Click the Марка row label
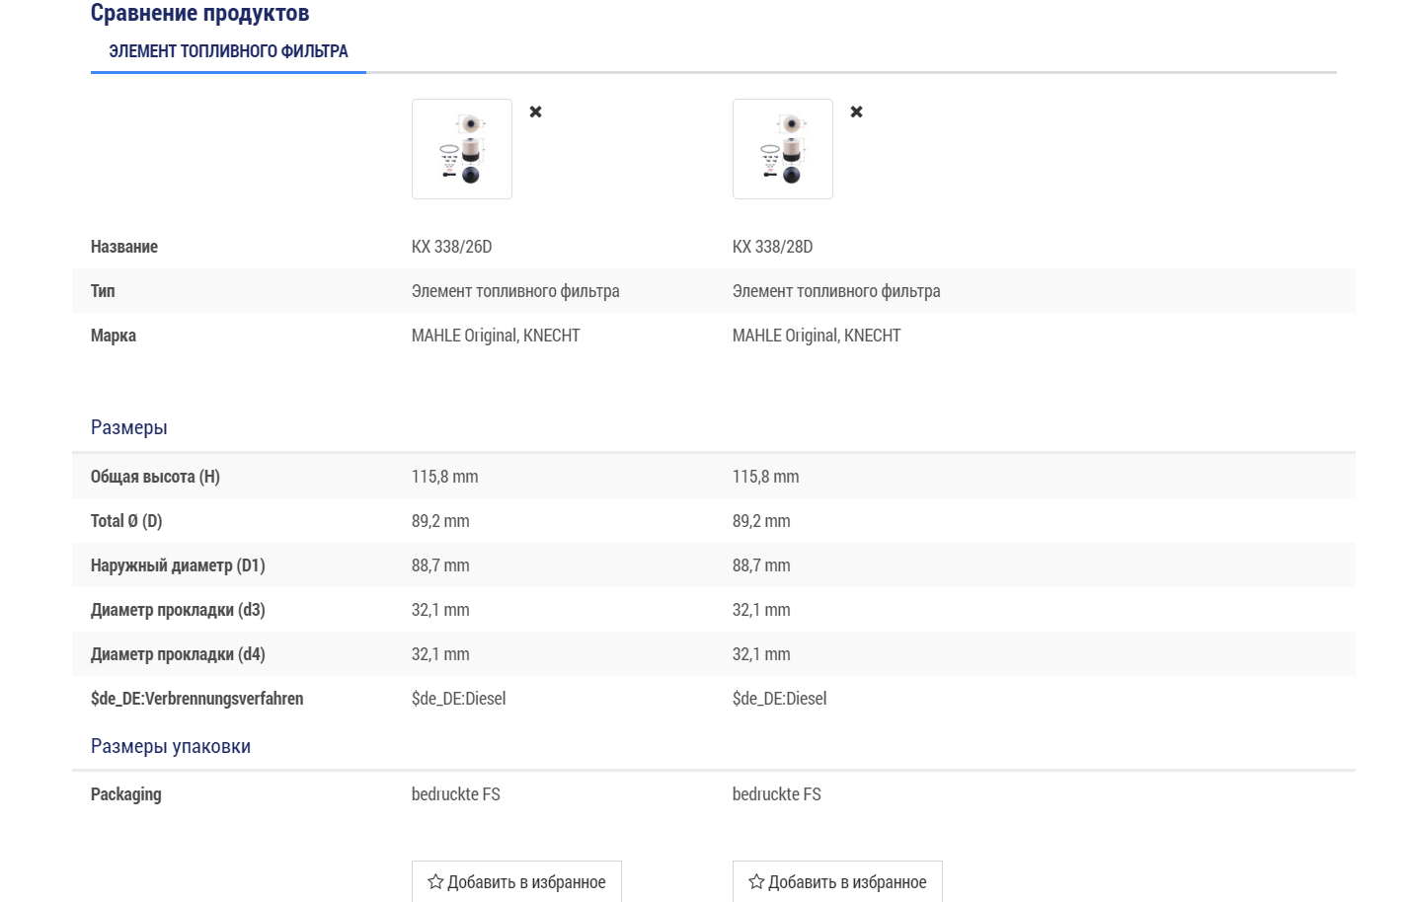The image size is (1404, 902). pyautogui.click(x=114, y=336)
